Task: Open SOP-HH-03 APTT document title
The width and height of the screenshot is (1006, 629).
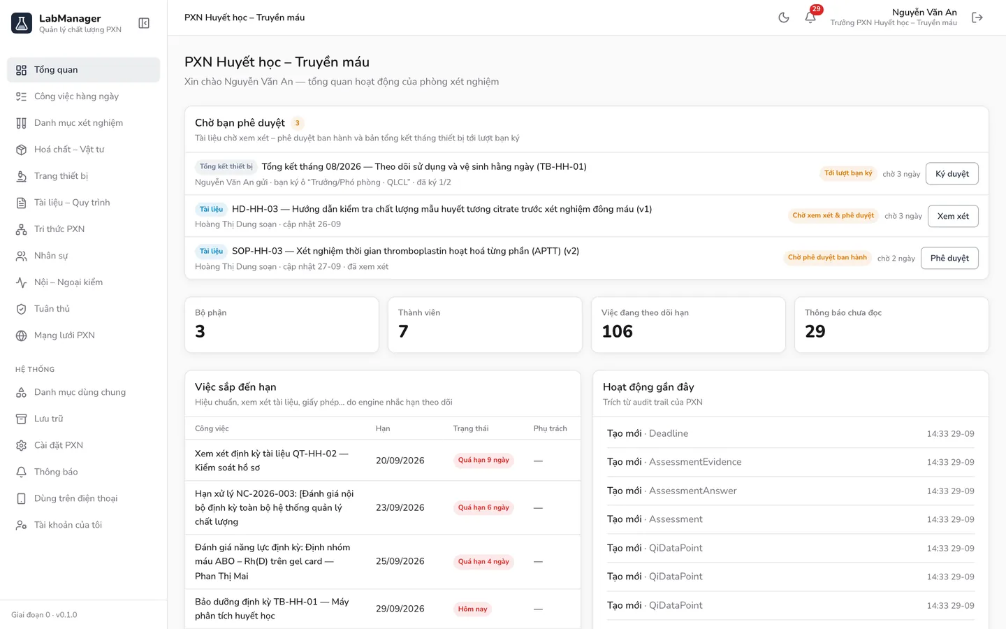Action: 405,251
